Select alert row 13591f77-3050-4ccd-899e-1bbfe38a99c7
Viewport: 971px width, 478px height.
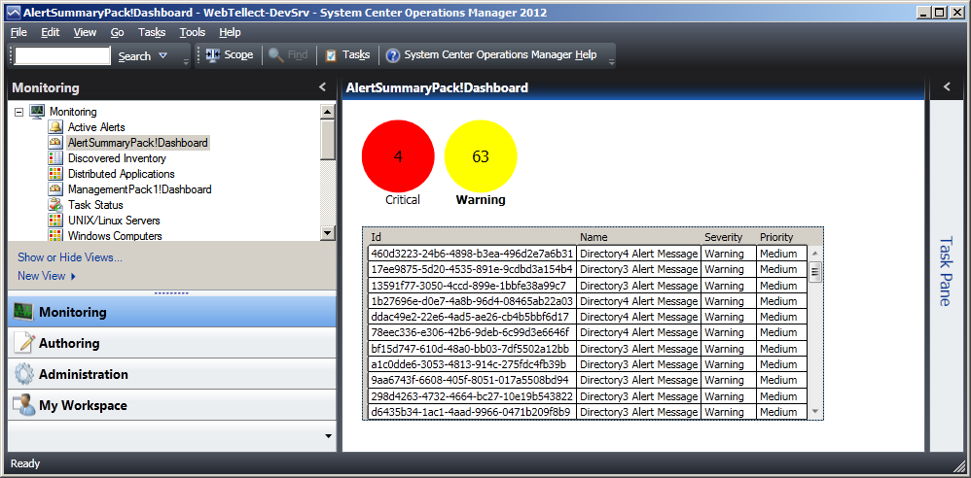(x=587, y=285)
